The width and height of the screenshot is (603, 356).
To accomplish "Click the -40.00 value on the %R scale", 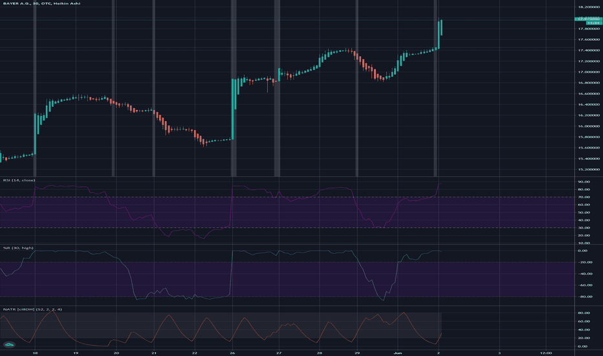I will coord(584,274).
